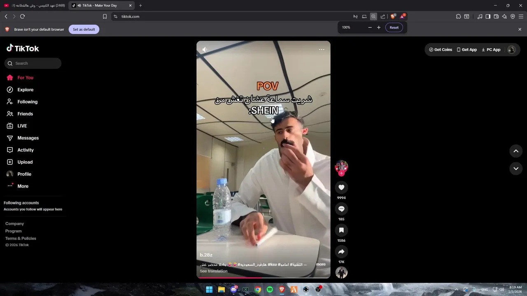
Task: Open b.28z creator username
Action: click(206, 255)
